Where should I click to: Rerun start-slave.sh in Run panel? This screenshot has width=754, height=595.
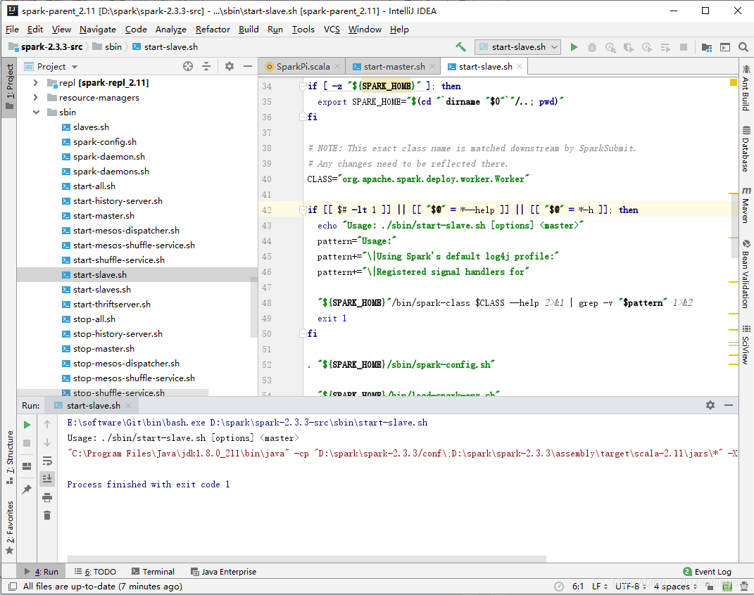pos(27,425)
